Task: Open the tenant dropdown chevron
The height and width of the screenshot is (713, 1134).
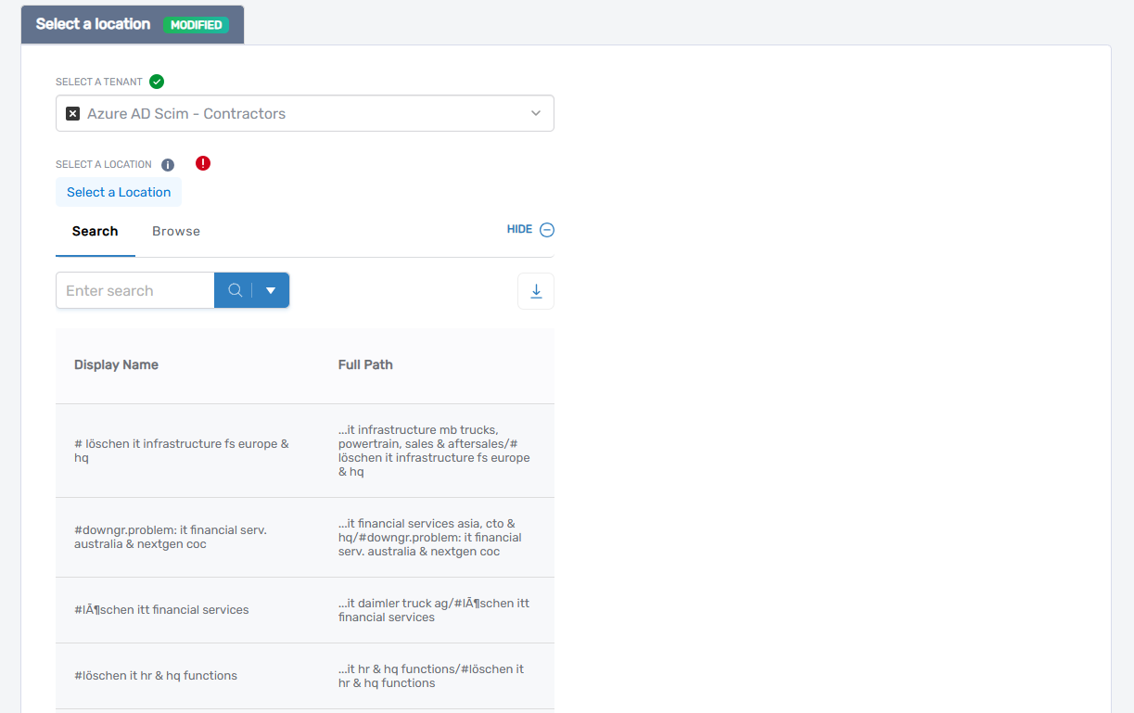Action: click(535, 113)
